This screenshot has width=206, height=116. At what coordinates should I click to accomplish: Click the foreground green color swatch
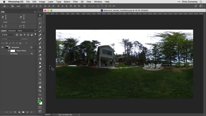39,101
